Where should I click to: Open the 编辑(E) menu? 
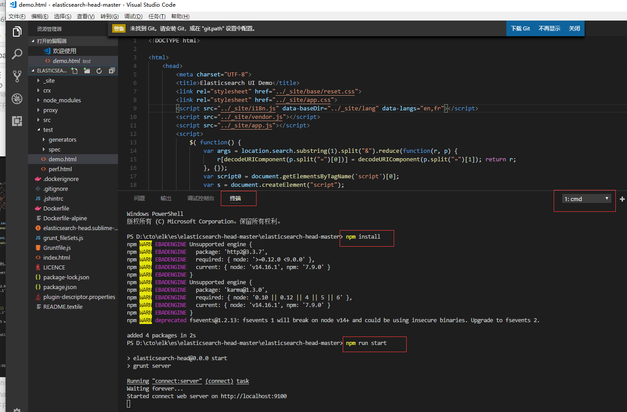tap(40, 16)
